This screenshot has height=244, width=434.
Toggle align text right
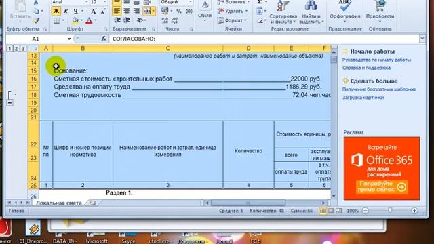[136, 11]
